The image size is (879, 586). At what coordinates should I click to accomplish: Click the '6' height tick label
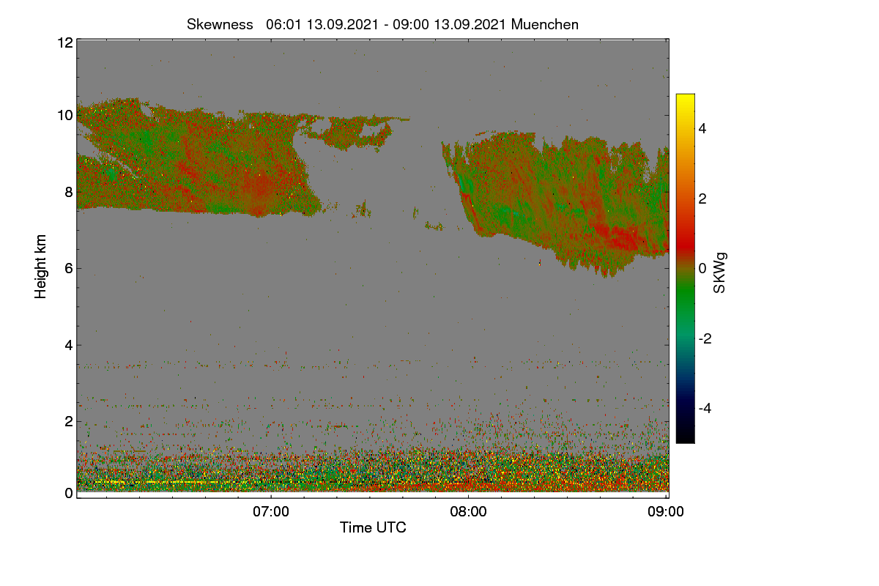pos(69,268)
